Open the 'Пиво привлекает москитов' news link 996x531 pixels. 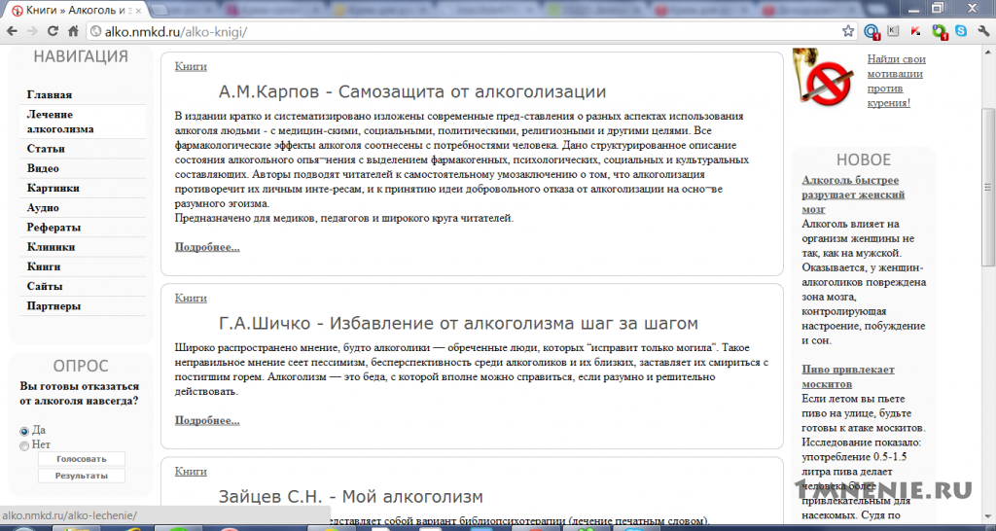847,376
